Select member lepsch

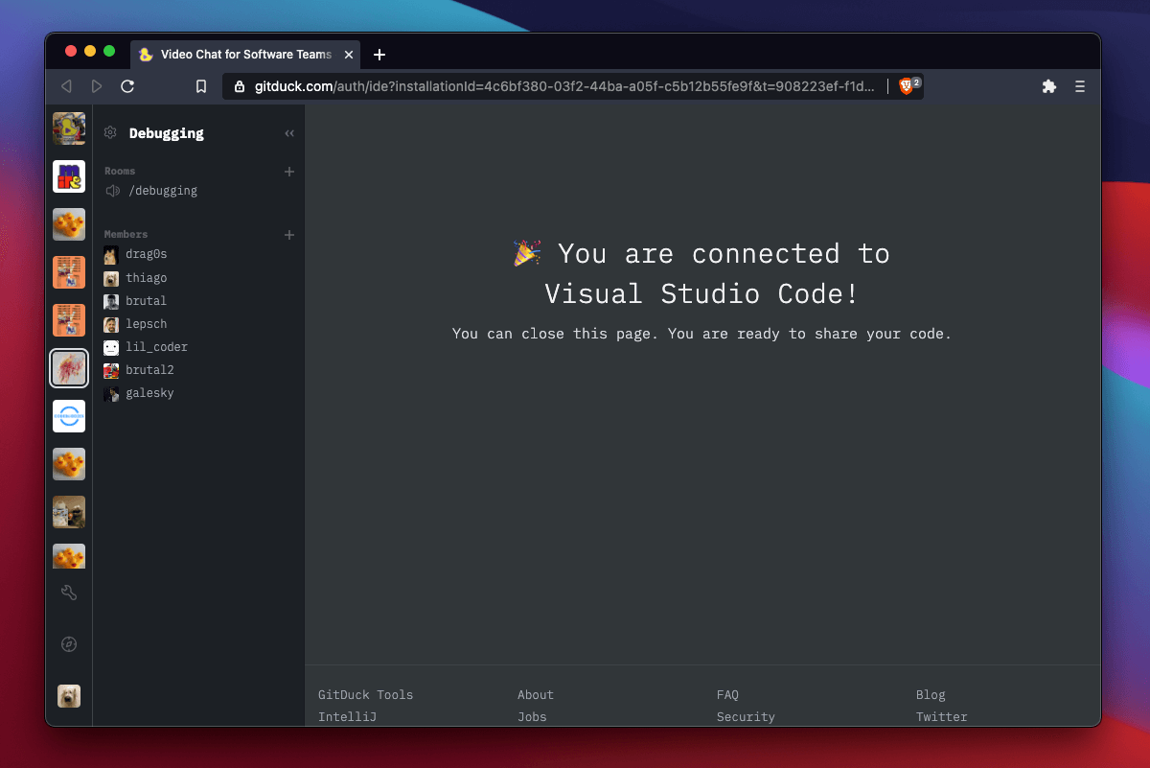[147, 324]
